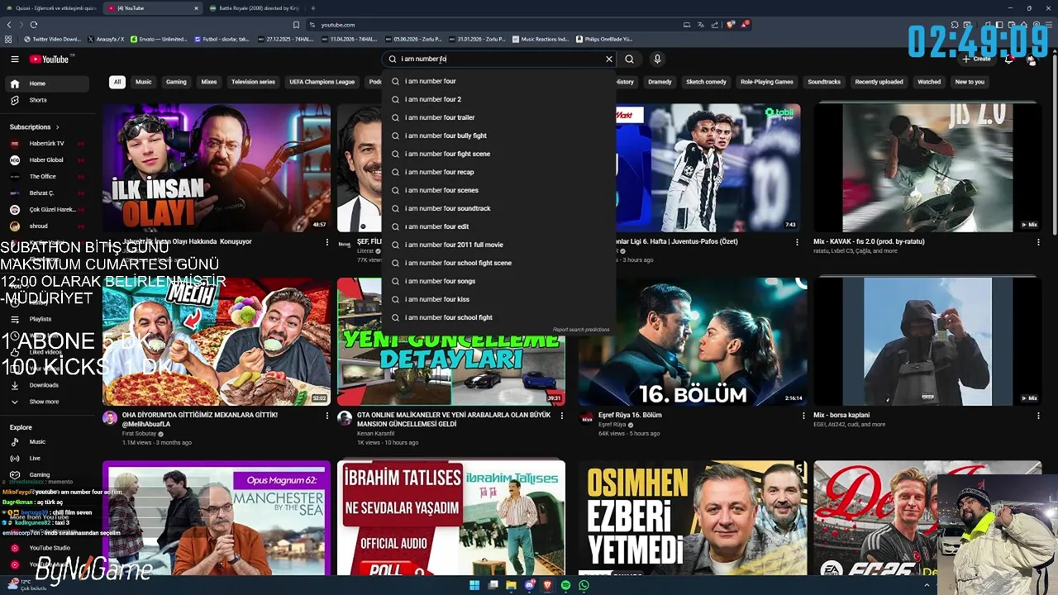Click the Create button
This screenshot has height=595, width=1058.
(x=976, y=59)
